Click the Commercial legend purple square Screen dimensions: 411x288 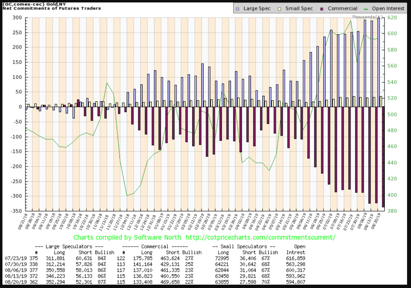(x=322, y=9)
